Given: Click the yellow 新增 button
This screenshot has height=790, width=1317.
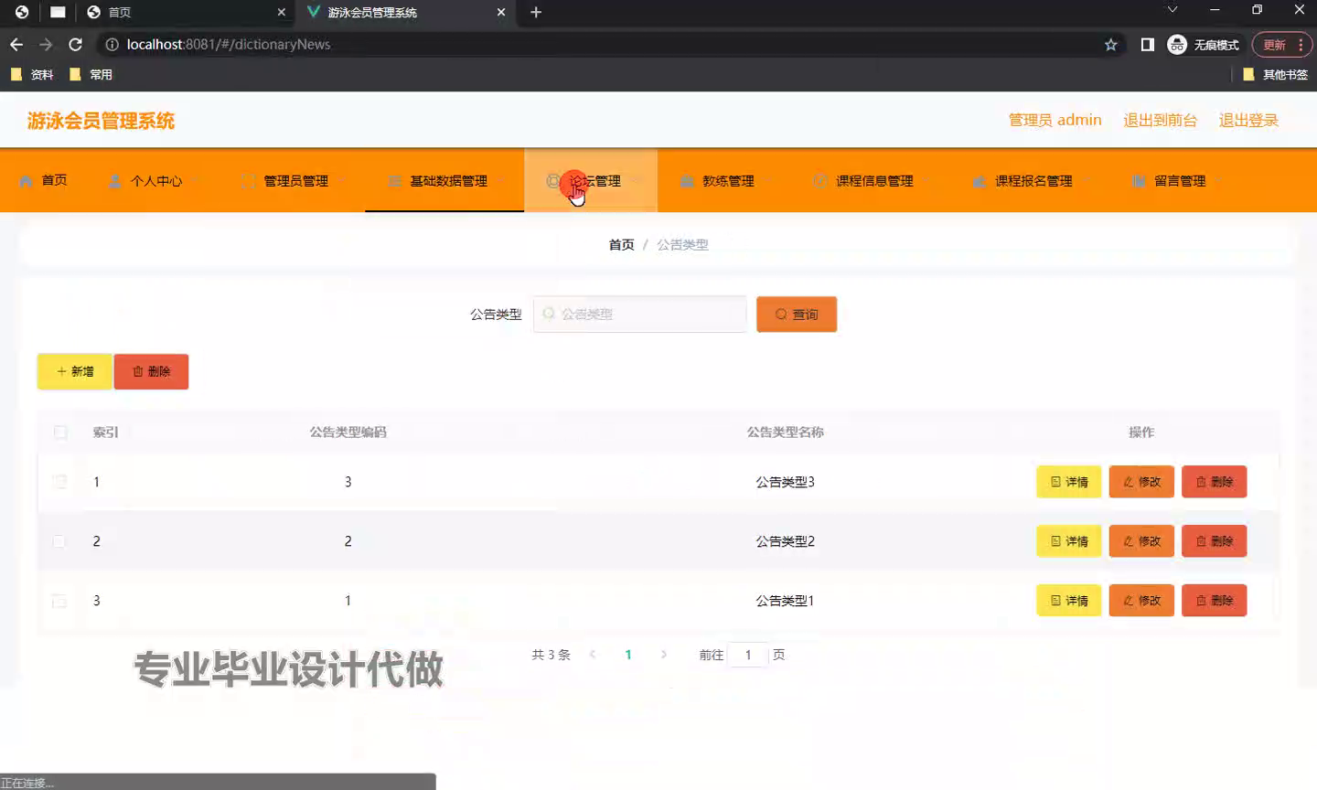Looking at the screenshot, I should coord(74,371).
